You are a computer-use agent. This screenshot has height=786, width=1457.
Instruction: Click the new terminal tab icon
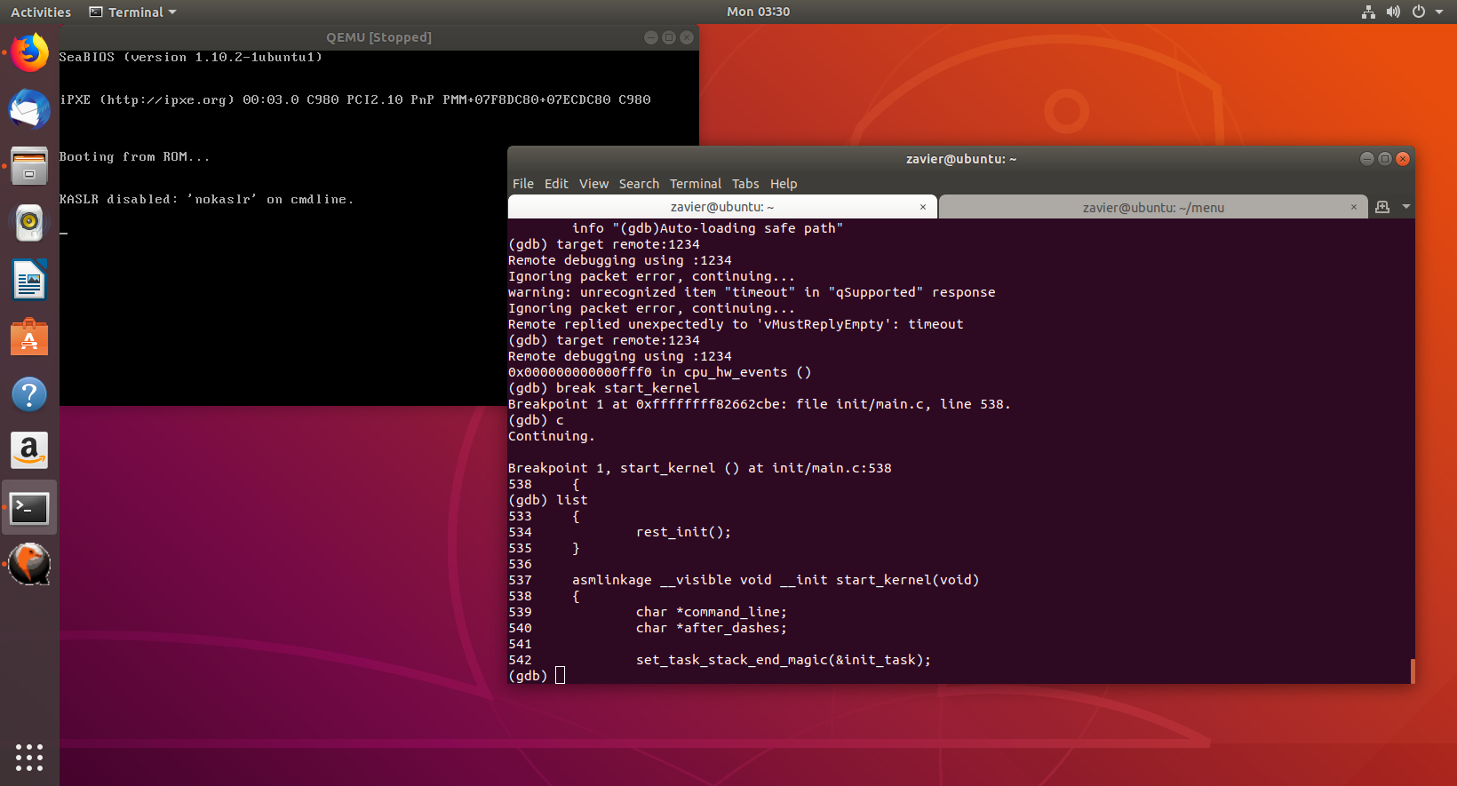[1382, 207]
